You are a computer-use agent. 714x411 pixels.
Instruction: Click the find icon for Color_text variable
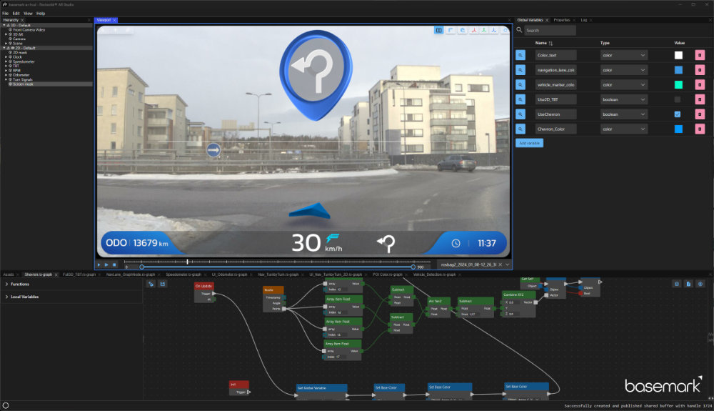tap(521, 55)
